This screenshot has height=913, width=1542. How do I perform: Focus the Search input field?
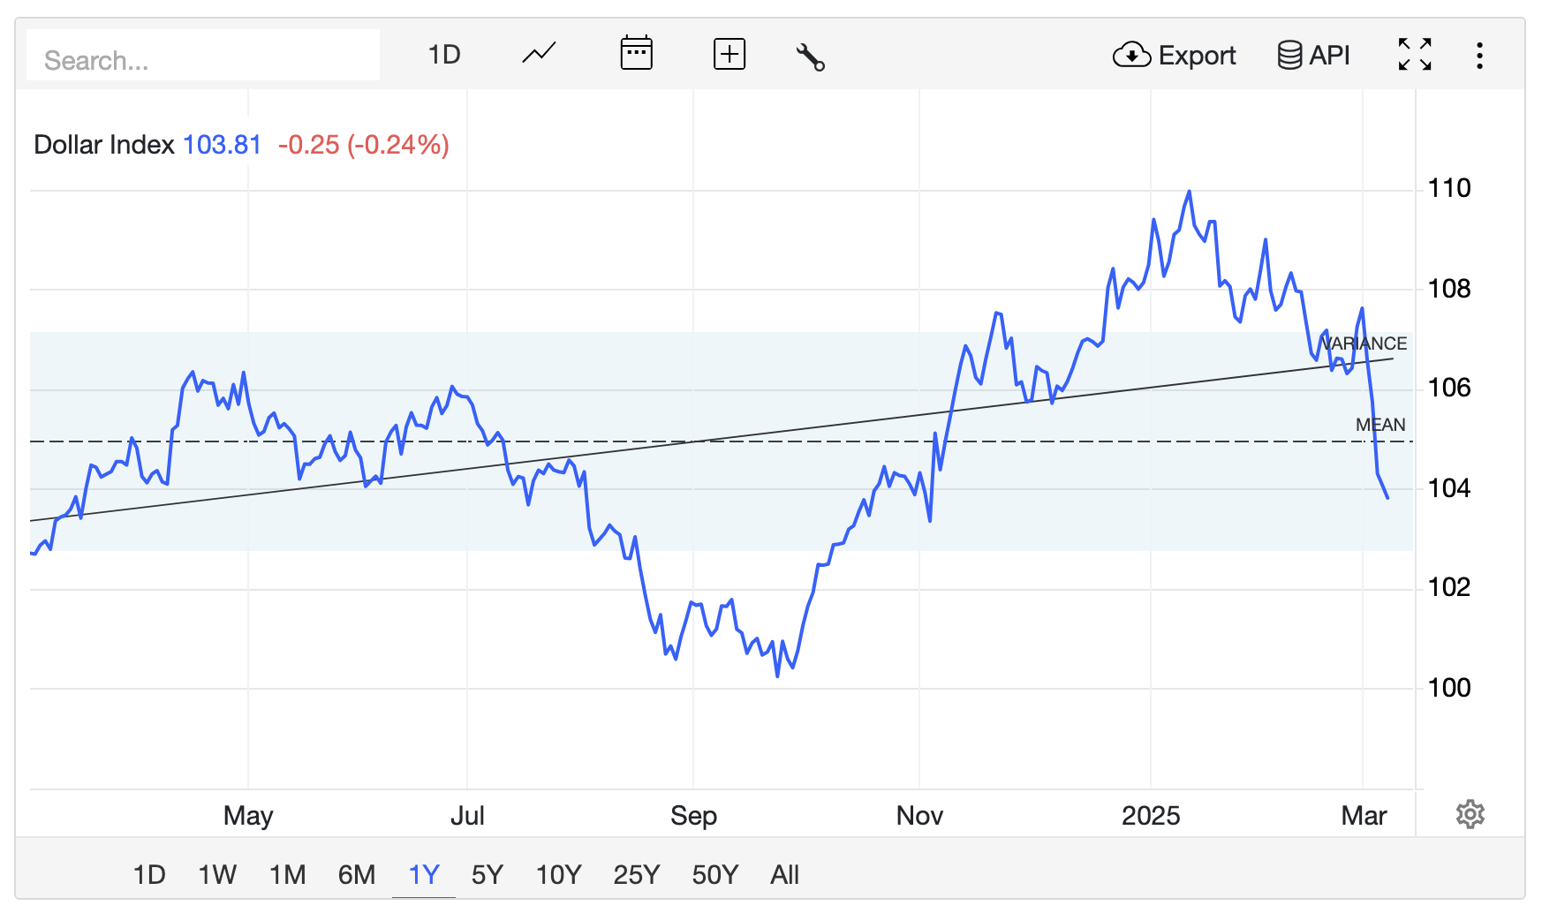click(203, 56)
